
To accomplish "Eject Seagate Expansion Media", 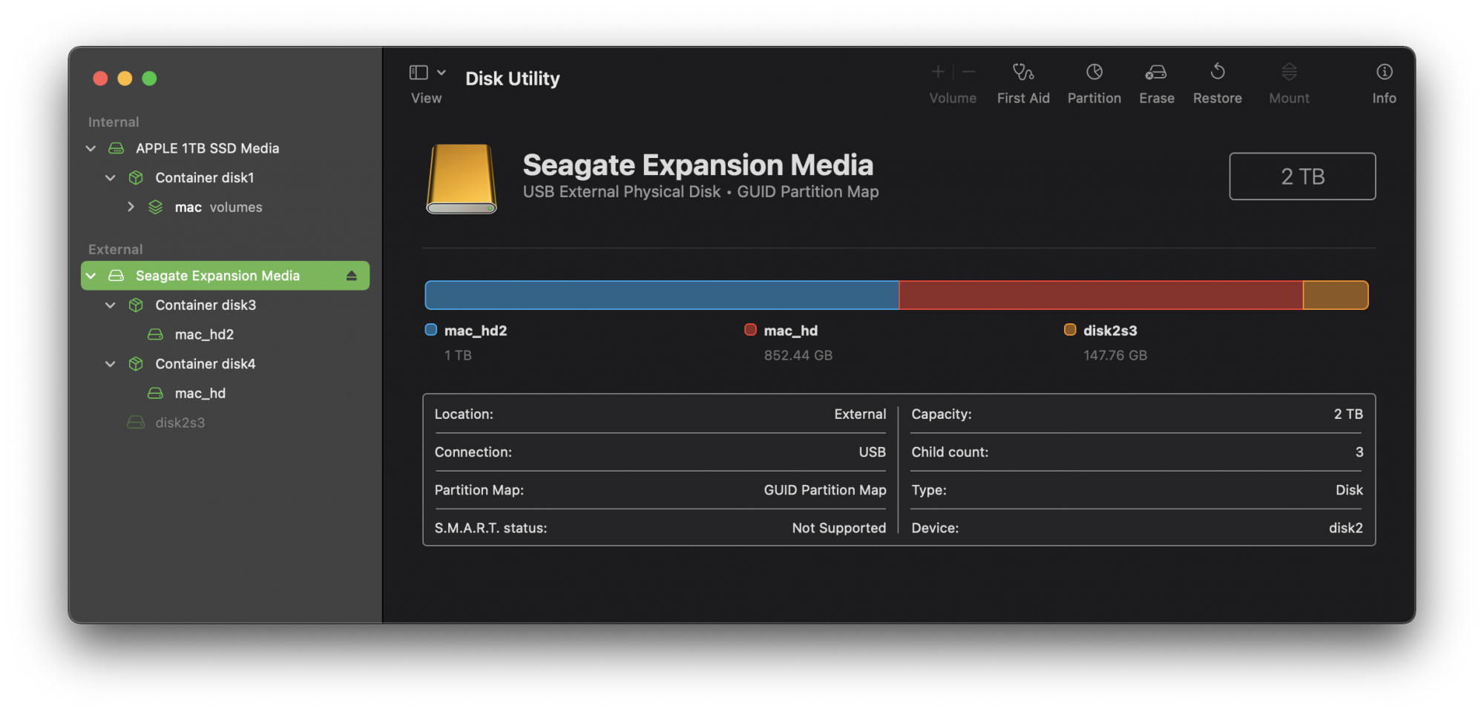I will [x=352, y=276].
